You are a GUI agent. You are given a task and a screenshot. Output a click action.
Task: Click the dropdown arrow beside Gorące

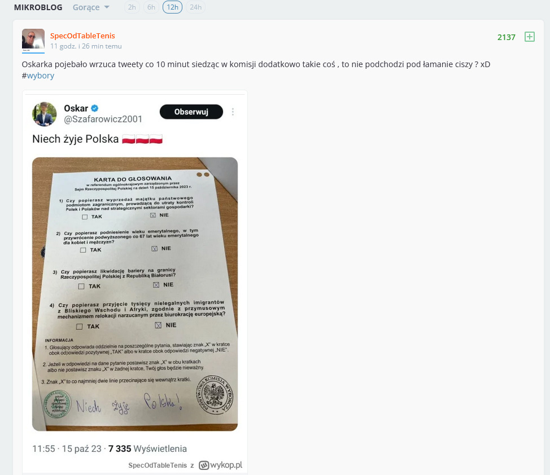point(107,7)
